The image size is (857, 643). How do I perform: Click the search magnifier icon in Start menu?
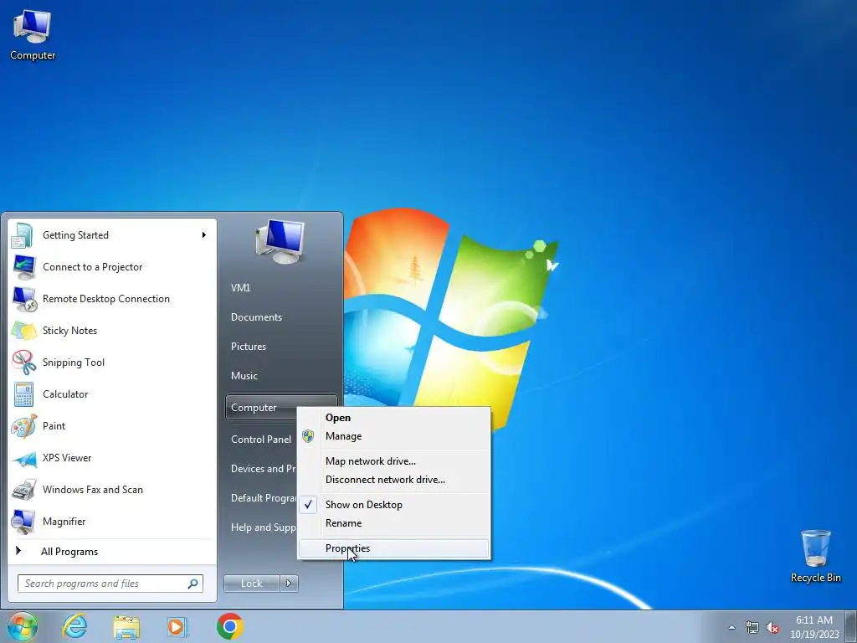coord(192,584)
